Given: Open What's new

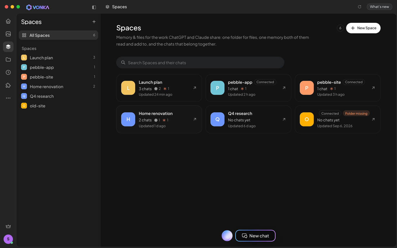Looking at the screenshot, I should [x=379, y=7].
